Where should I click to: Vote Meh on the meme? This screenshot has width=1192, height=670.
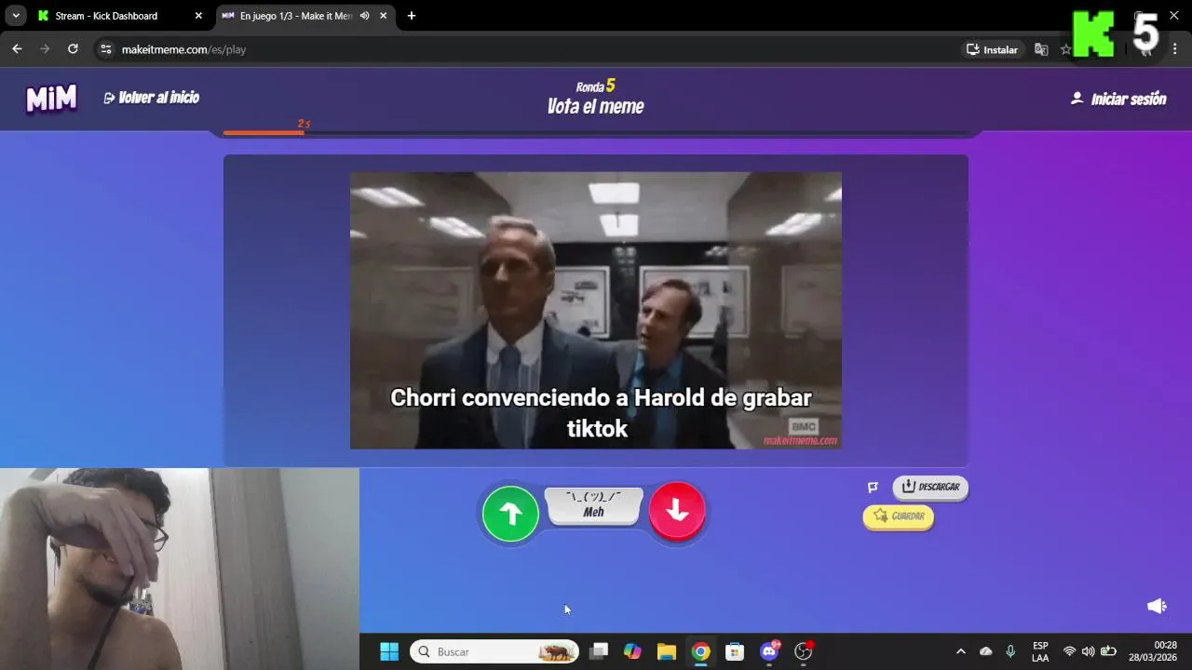tap(594, 505)
